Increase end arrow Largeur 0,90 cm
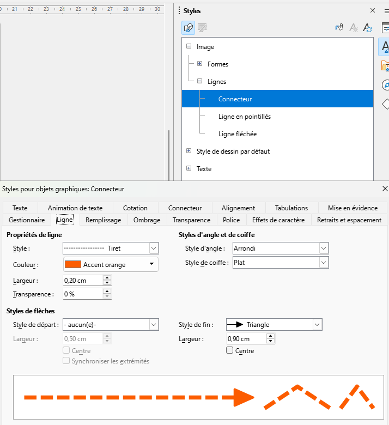 click(271, 336)
